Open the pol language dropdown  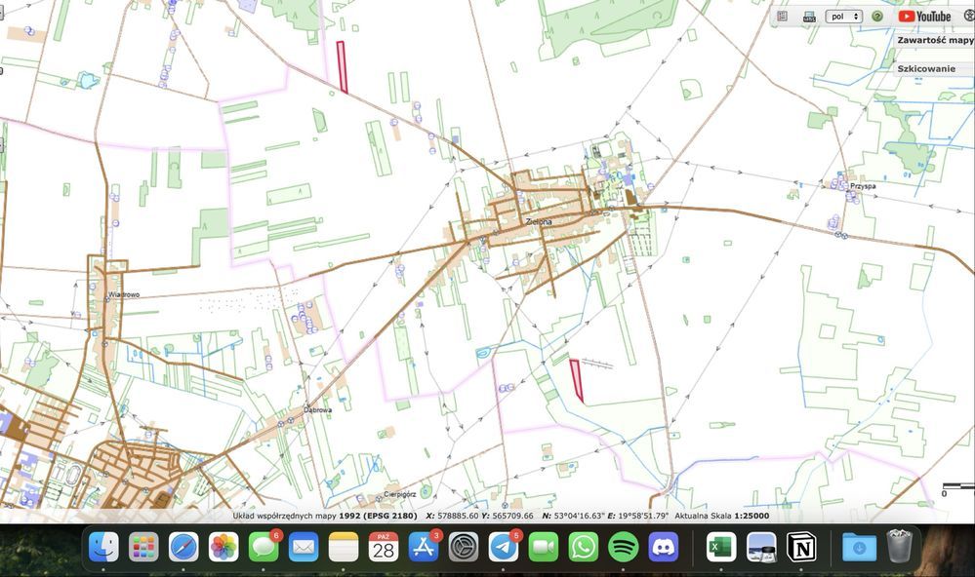[843, 17]
